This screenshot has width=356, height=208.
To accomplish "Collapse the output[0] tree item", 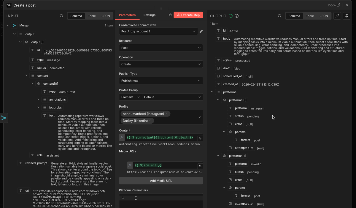I will click(x=20, y=42).
